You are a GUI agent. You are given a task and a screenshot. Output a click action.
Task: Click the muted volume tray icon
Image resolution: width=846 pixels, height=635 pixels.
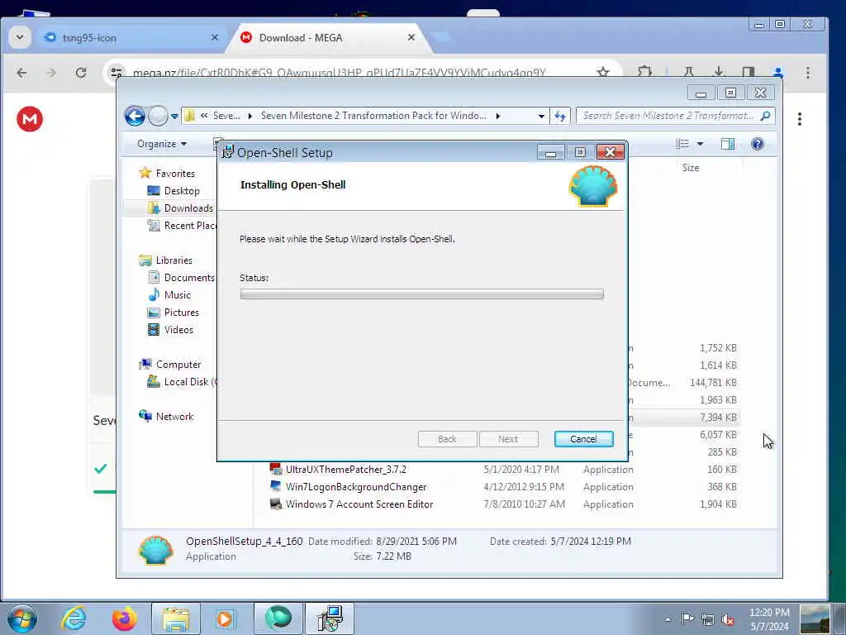pos(729,619)
